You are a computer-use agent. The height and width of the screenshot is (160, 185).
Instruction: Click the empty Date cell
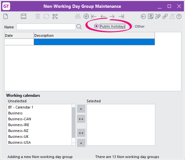point(19,42)
